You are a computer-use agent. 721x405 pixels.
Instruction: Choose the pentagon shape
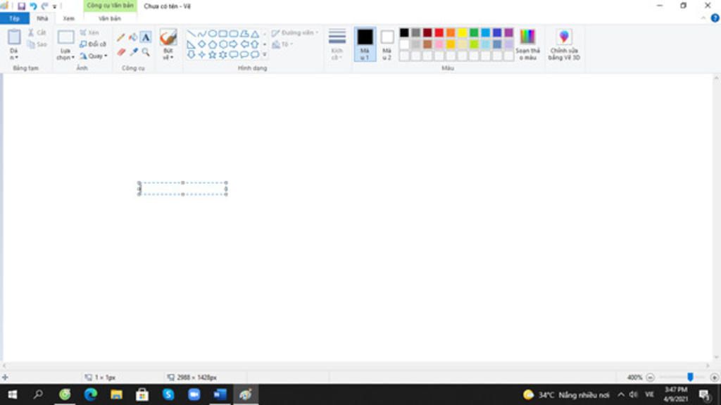tap(213, 44)
